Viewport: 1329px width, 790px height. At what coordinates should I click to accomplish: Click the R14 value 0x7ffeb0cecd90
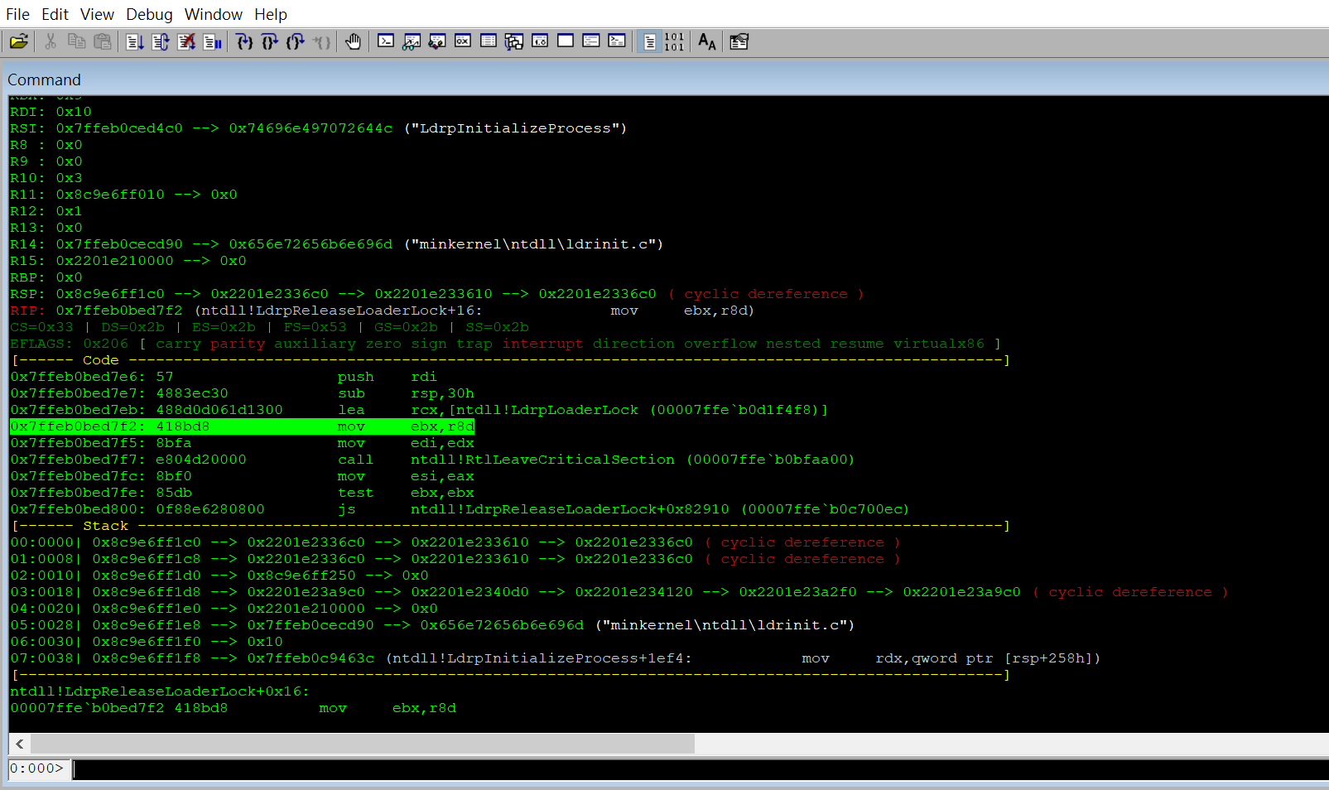pos(119,244)
